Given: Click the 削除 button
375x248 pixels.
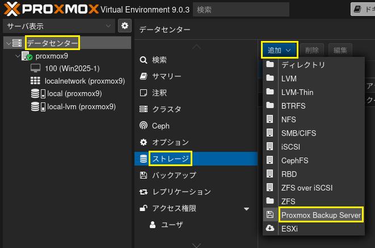Looking at the screenshot, I should 312,50.
